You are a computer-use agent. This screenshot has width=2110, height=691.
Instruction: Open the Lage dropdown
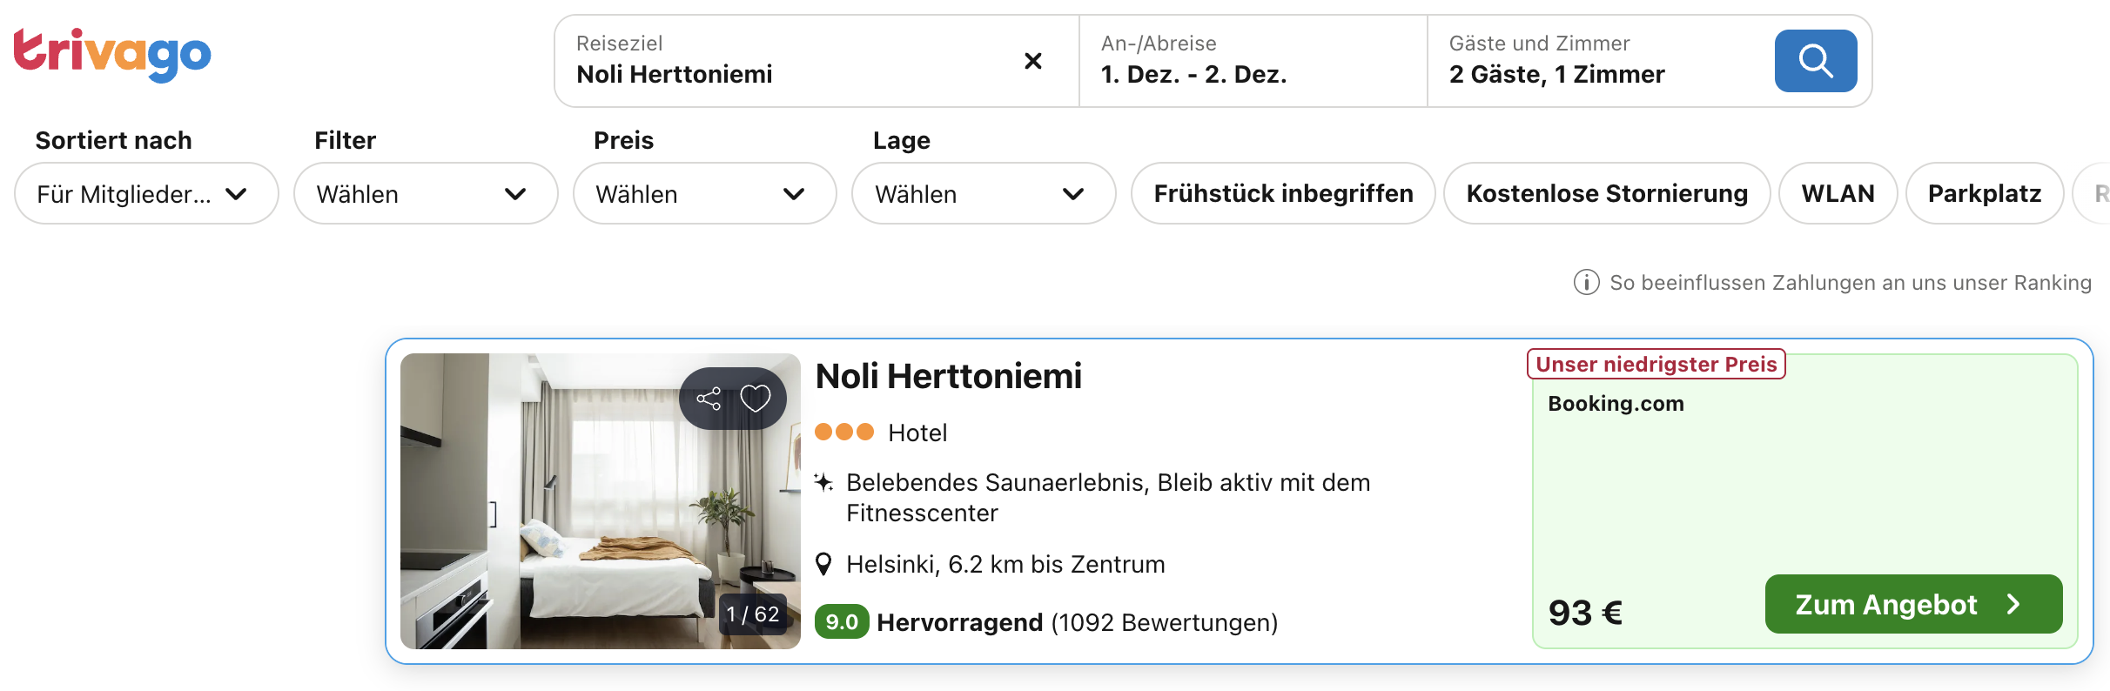(983, 193)
